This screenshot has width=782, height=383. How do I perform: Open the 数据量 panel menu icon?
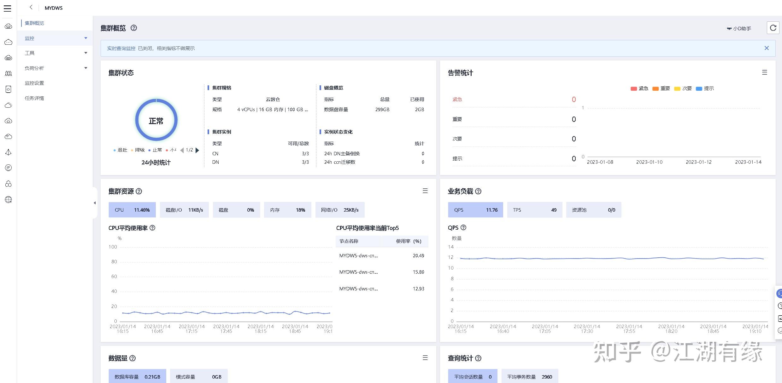(x=425, y=358)
